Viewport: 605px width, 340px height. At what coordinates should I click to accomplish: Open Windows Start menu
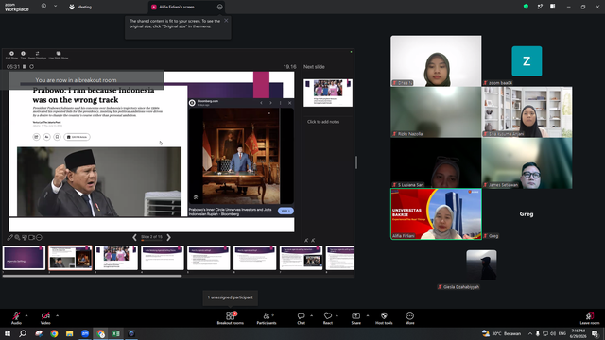[x=8, y=333]
